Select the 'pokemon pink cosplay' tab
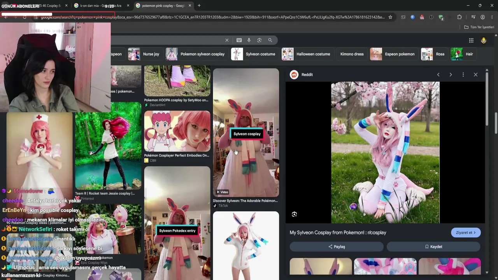Image resolution: width=498 pixels, height=280 pixels. coord(163,6)
